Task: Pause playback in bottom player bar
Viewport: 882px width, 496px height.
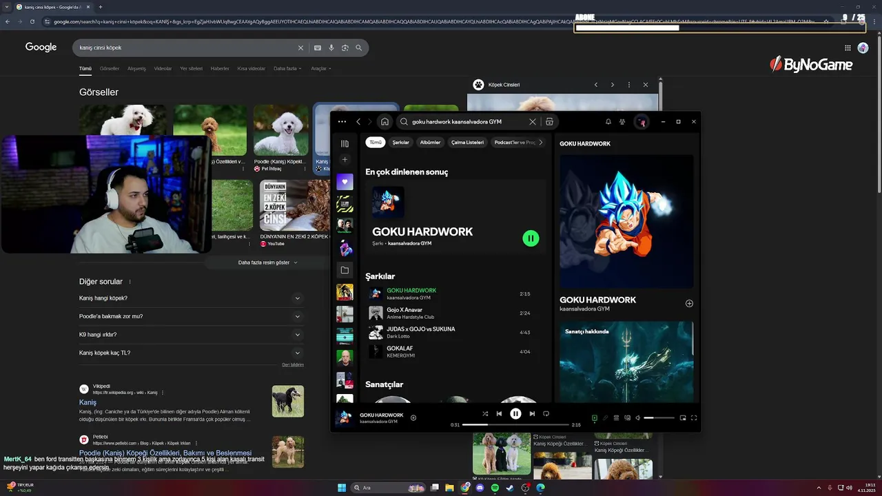Action: 515,413
